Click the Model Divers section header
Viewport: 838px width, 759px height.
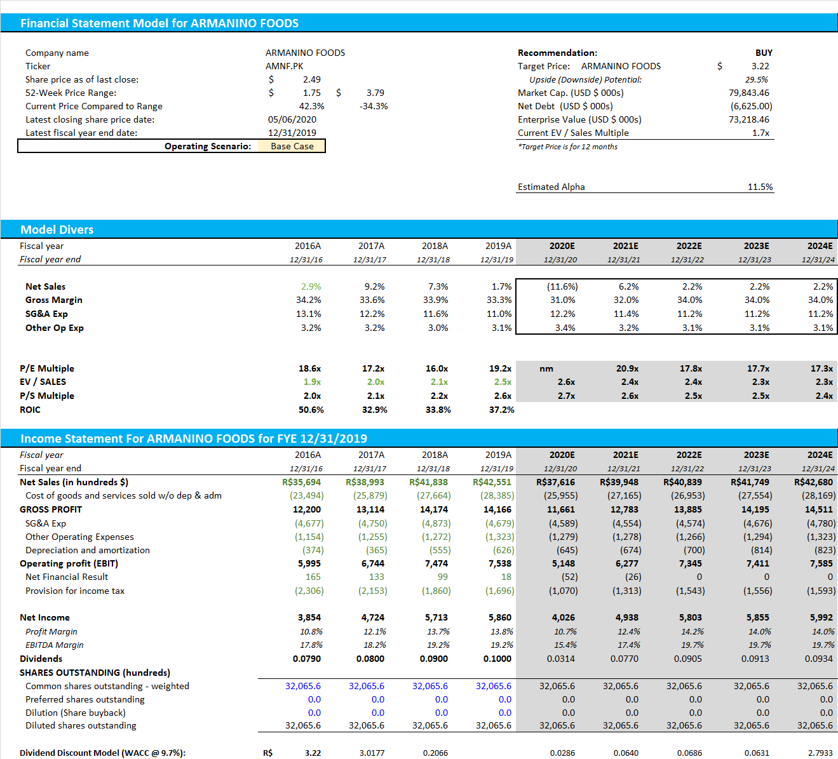tap(419, 229)
